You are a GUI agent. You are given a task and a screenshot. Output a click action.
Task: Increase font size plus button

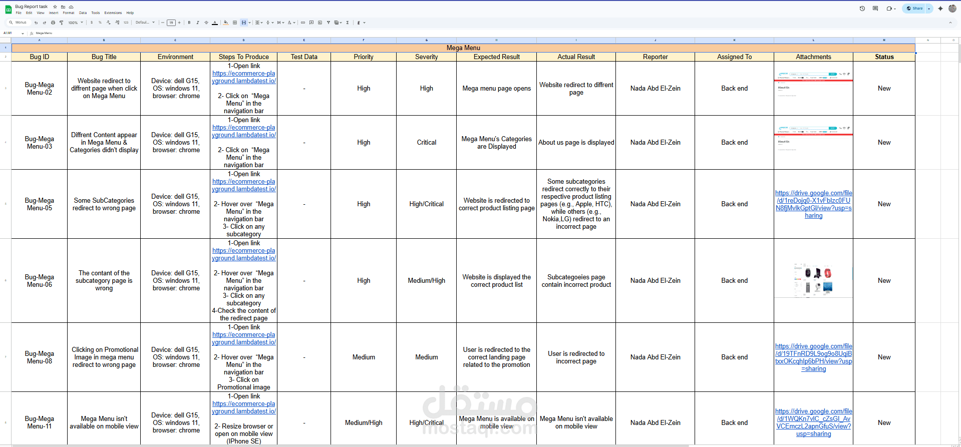[x=179, y=23]
